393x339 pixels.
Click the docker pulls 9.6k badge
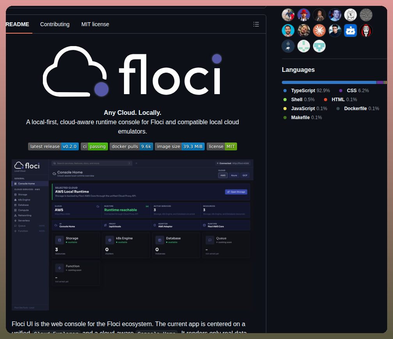[x=131, y=146]
